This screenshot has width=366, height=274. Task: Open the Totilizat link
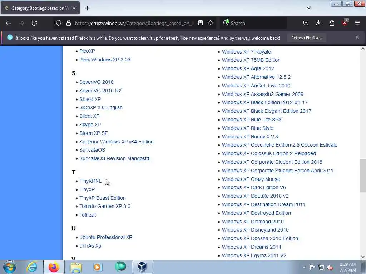pyautogui.click(x=88, y=215)
